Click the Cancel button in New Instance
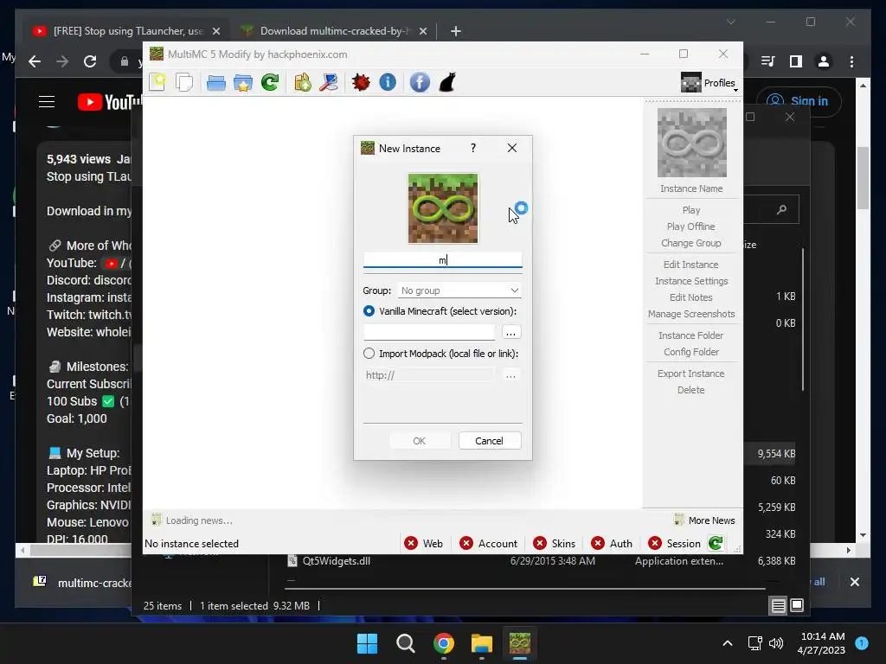The width and height of the screenshot is (886, 664). (490, 441)
